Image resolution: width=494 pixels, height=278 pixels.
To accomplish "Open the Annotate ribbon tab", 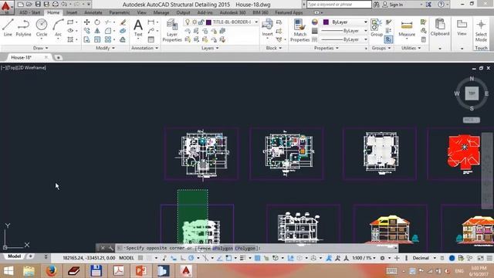I will (93, 12).
